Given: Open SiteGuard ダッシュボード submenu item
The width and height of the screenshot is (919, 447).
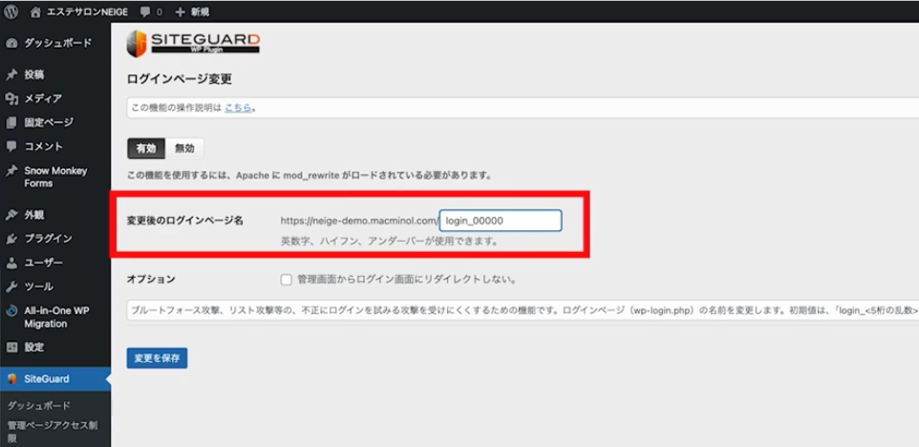Looking at the screenshot, I should pyautogui.click(x=38, y=405).
